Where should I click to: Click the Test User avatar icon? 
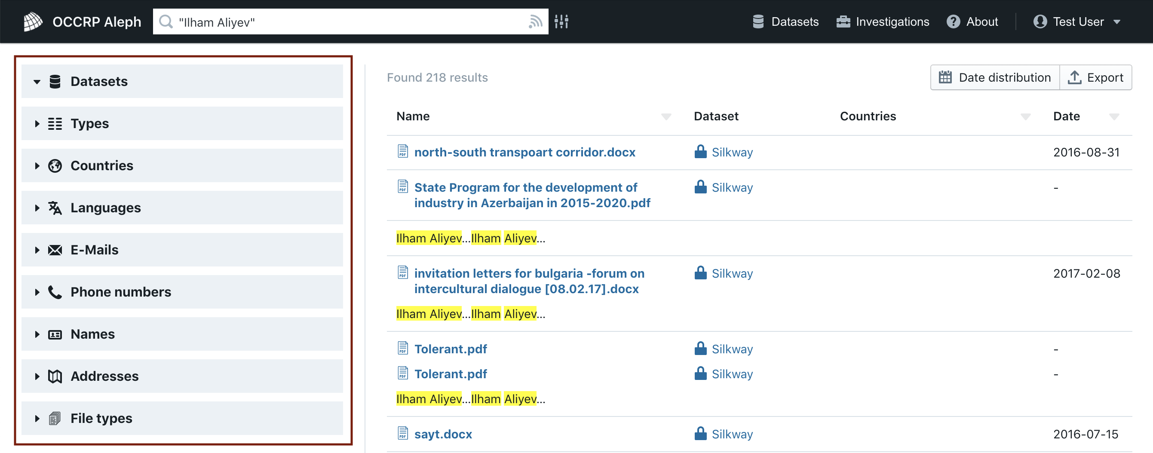1040,21
